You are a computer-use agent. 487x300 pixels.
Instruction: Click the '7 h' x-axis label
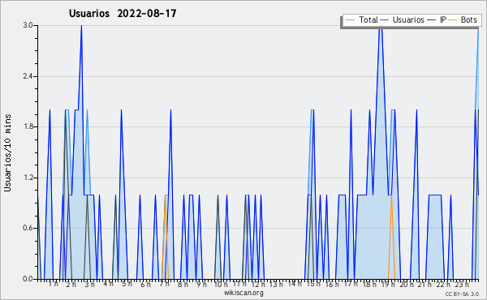[x=164, y=284]
